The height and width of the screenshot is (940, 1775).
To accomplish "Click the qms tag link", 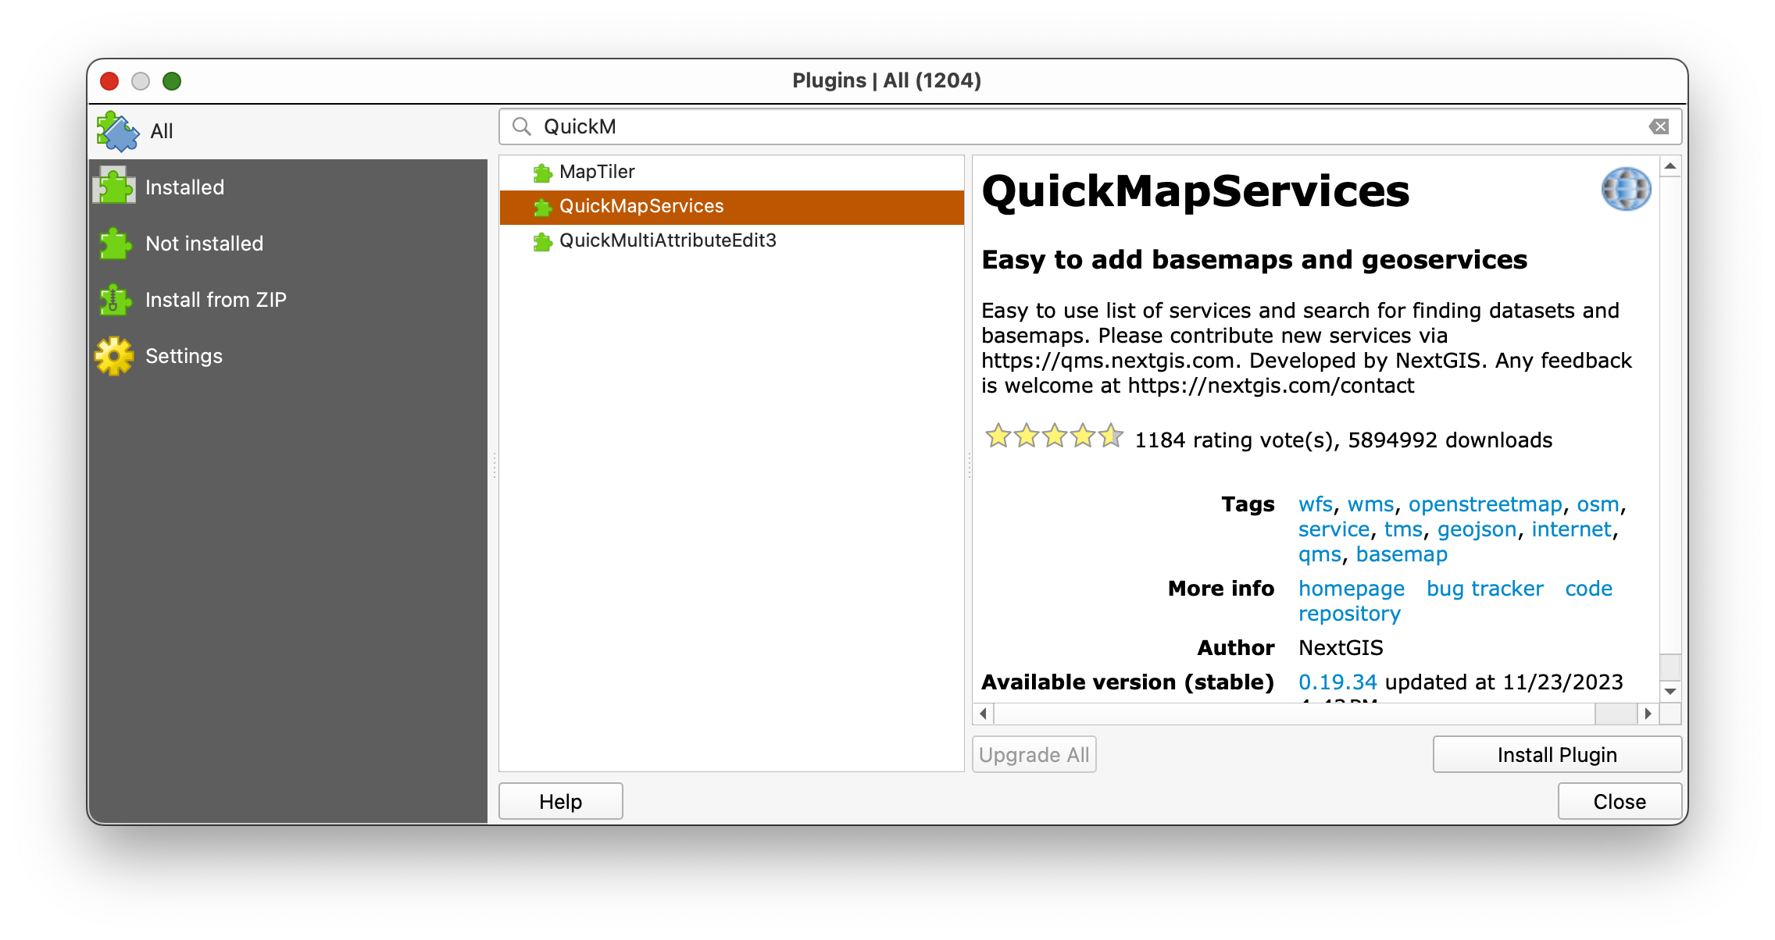I will [x=1320, y=554].
